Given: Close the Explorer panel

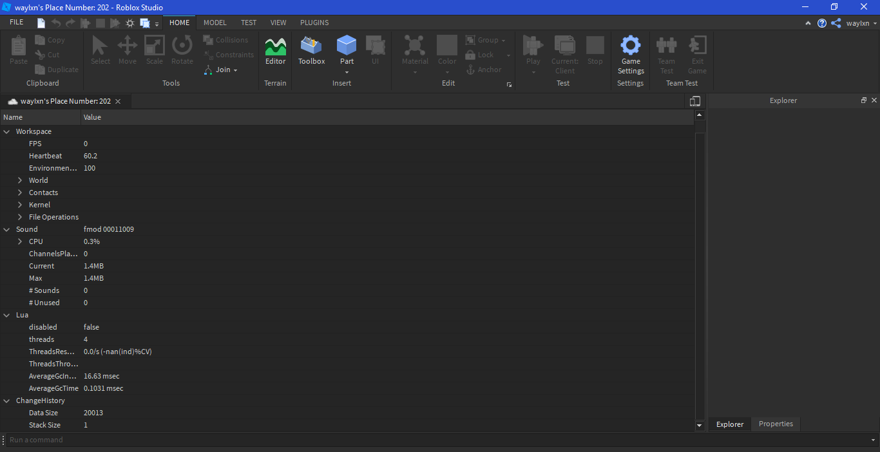Looking at the screenshot, I should pos(874,100).
